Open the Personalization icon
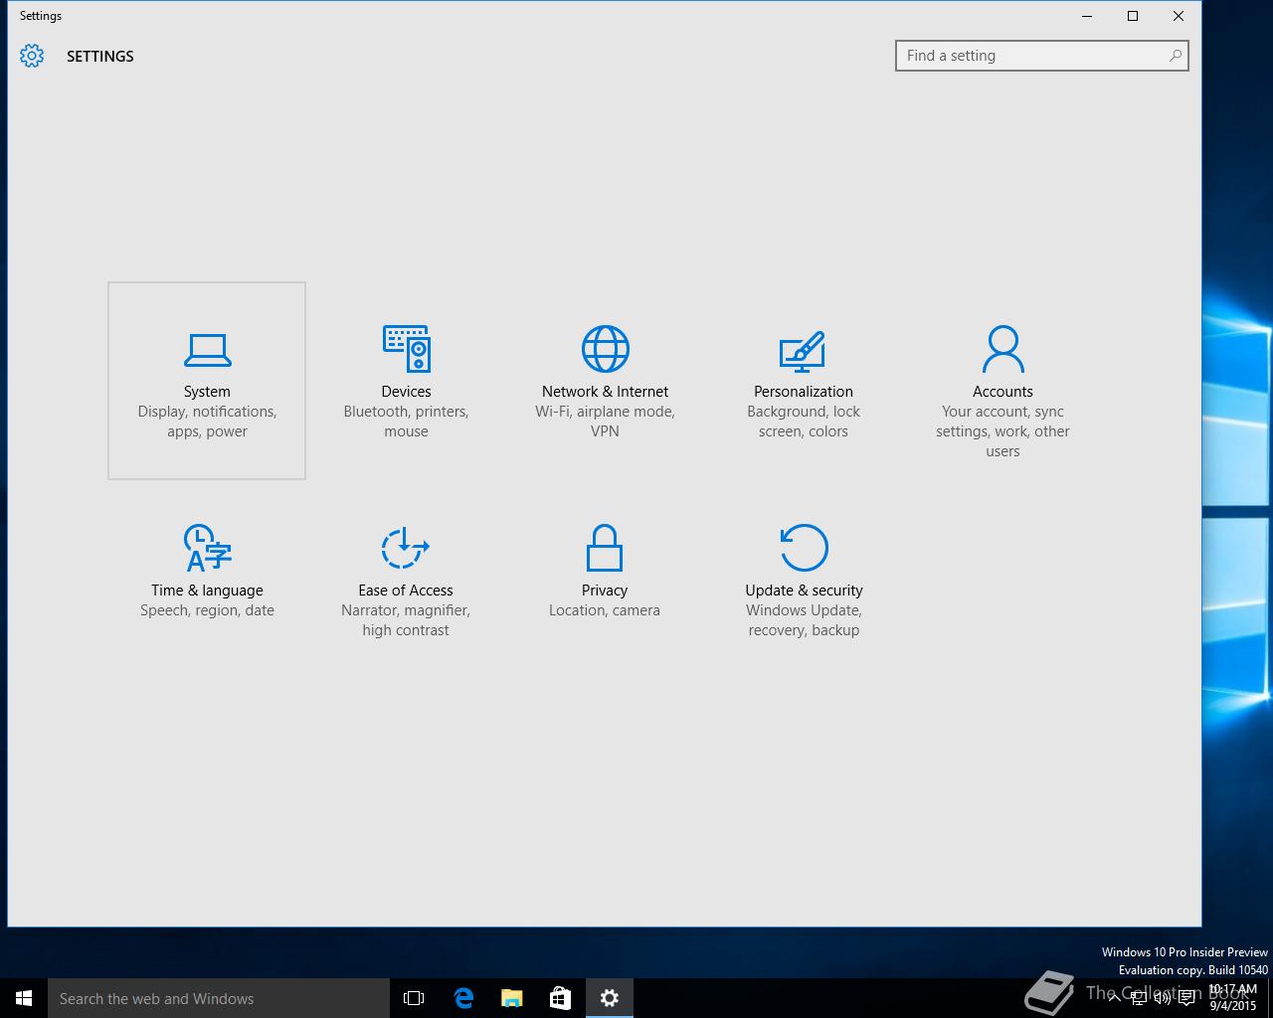The image size is (1273, 1018). click(803, 349)
